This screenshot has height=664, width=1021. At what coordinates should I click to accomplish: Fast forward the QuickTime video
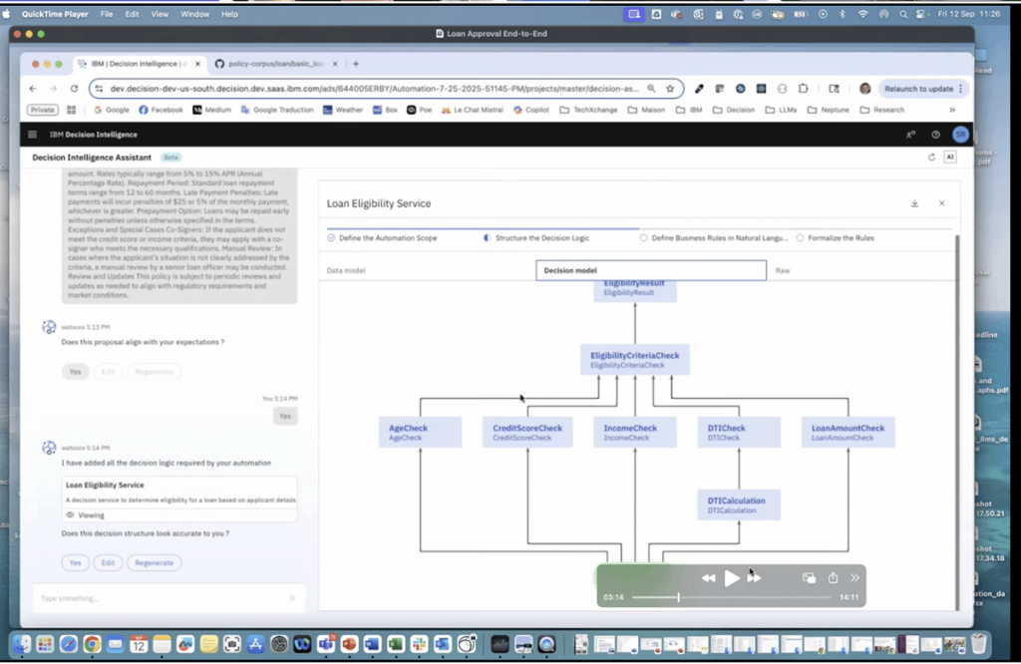pos(754,578)
